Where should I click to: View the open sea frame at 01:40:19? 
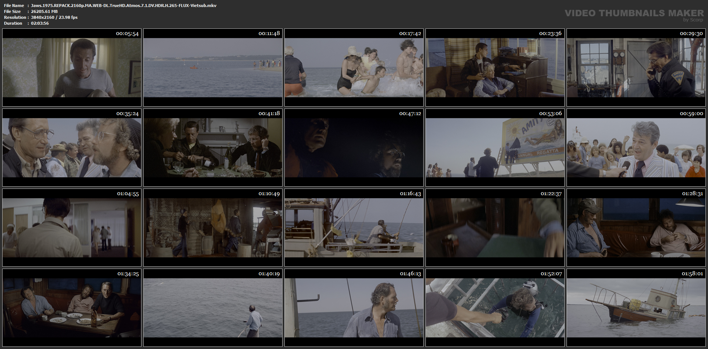pos(213,308)
